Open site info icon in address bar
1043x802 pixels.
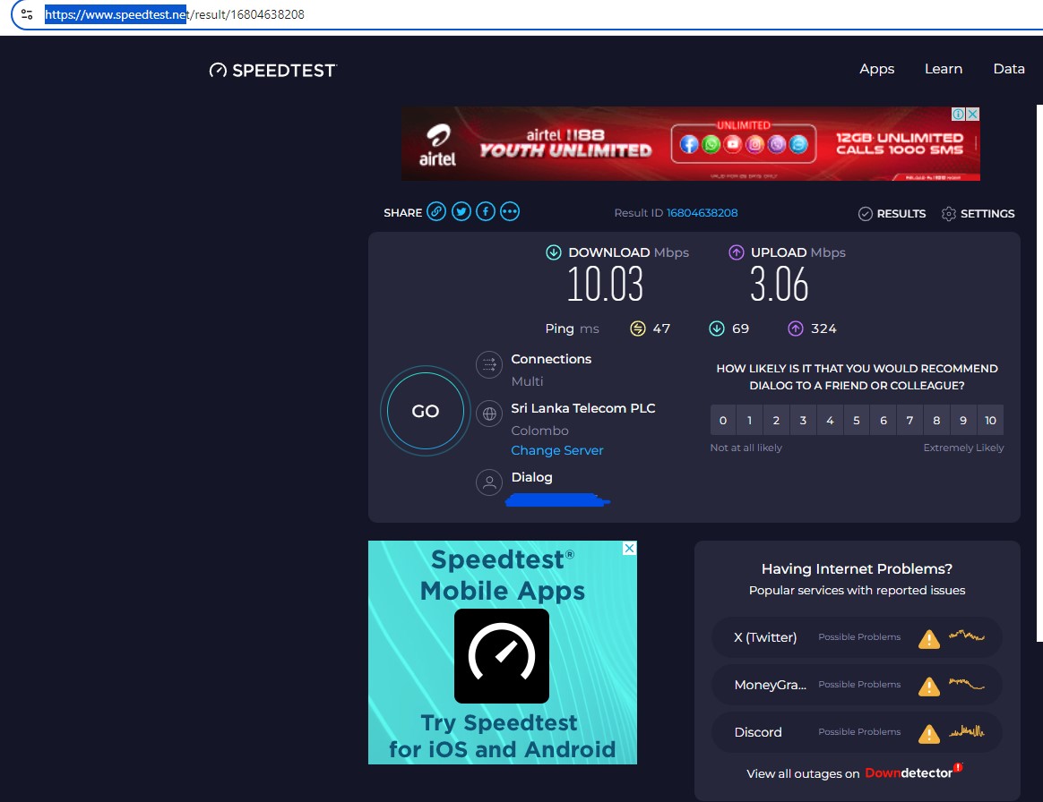pos(27,14)
